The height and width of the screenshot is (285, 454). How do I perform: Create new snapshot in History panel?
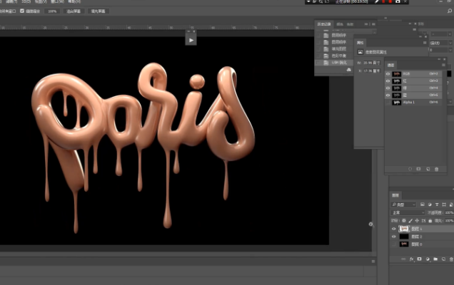[x=348, y=70]
